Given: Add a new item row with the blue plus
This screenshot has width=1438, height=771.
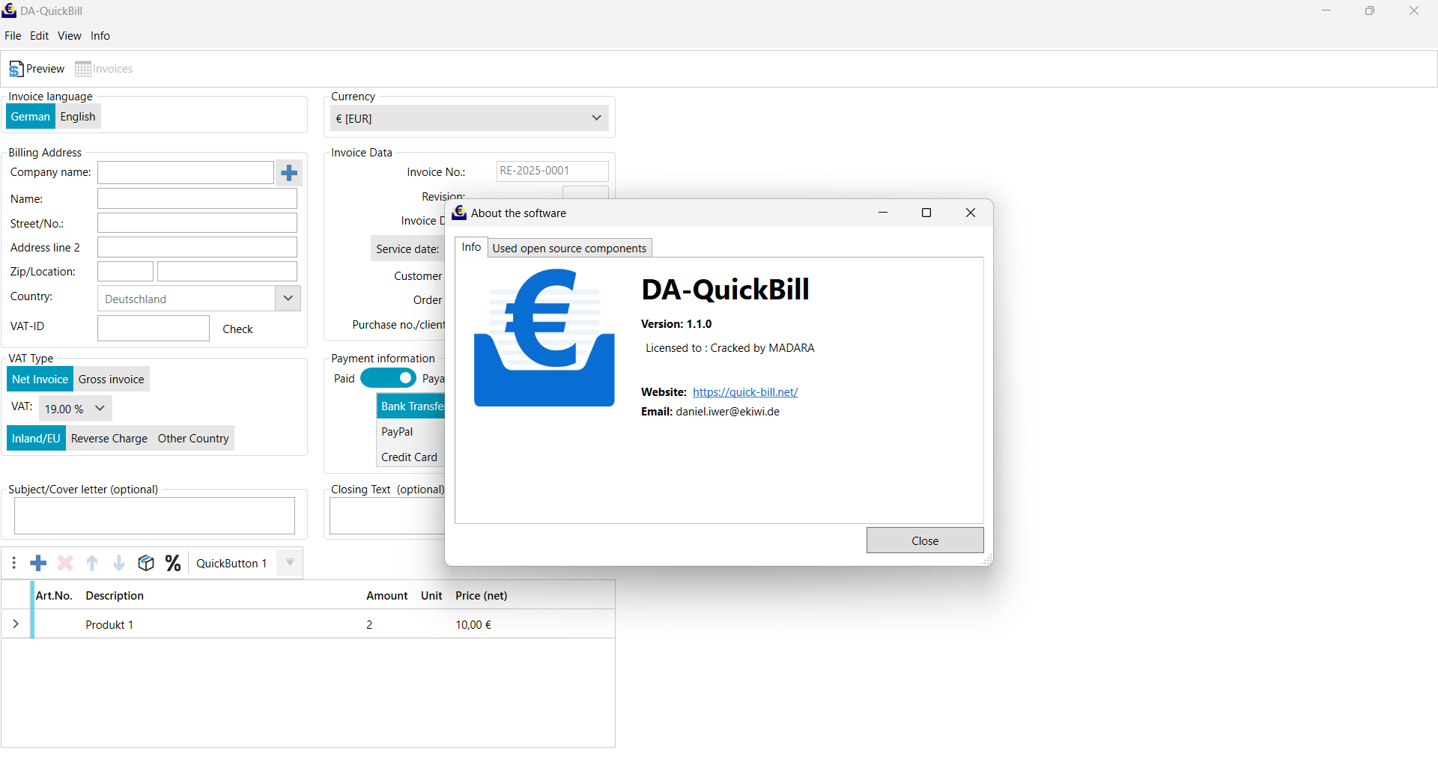Looking at the screenshot, I should click(38, 563).
